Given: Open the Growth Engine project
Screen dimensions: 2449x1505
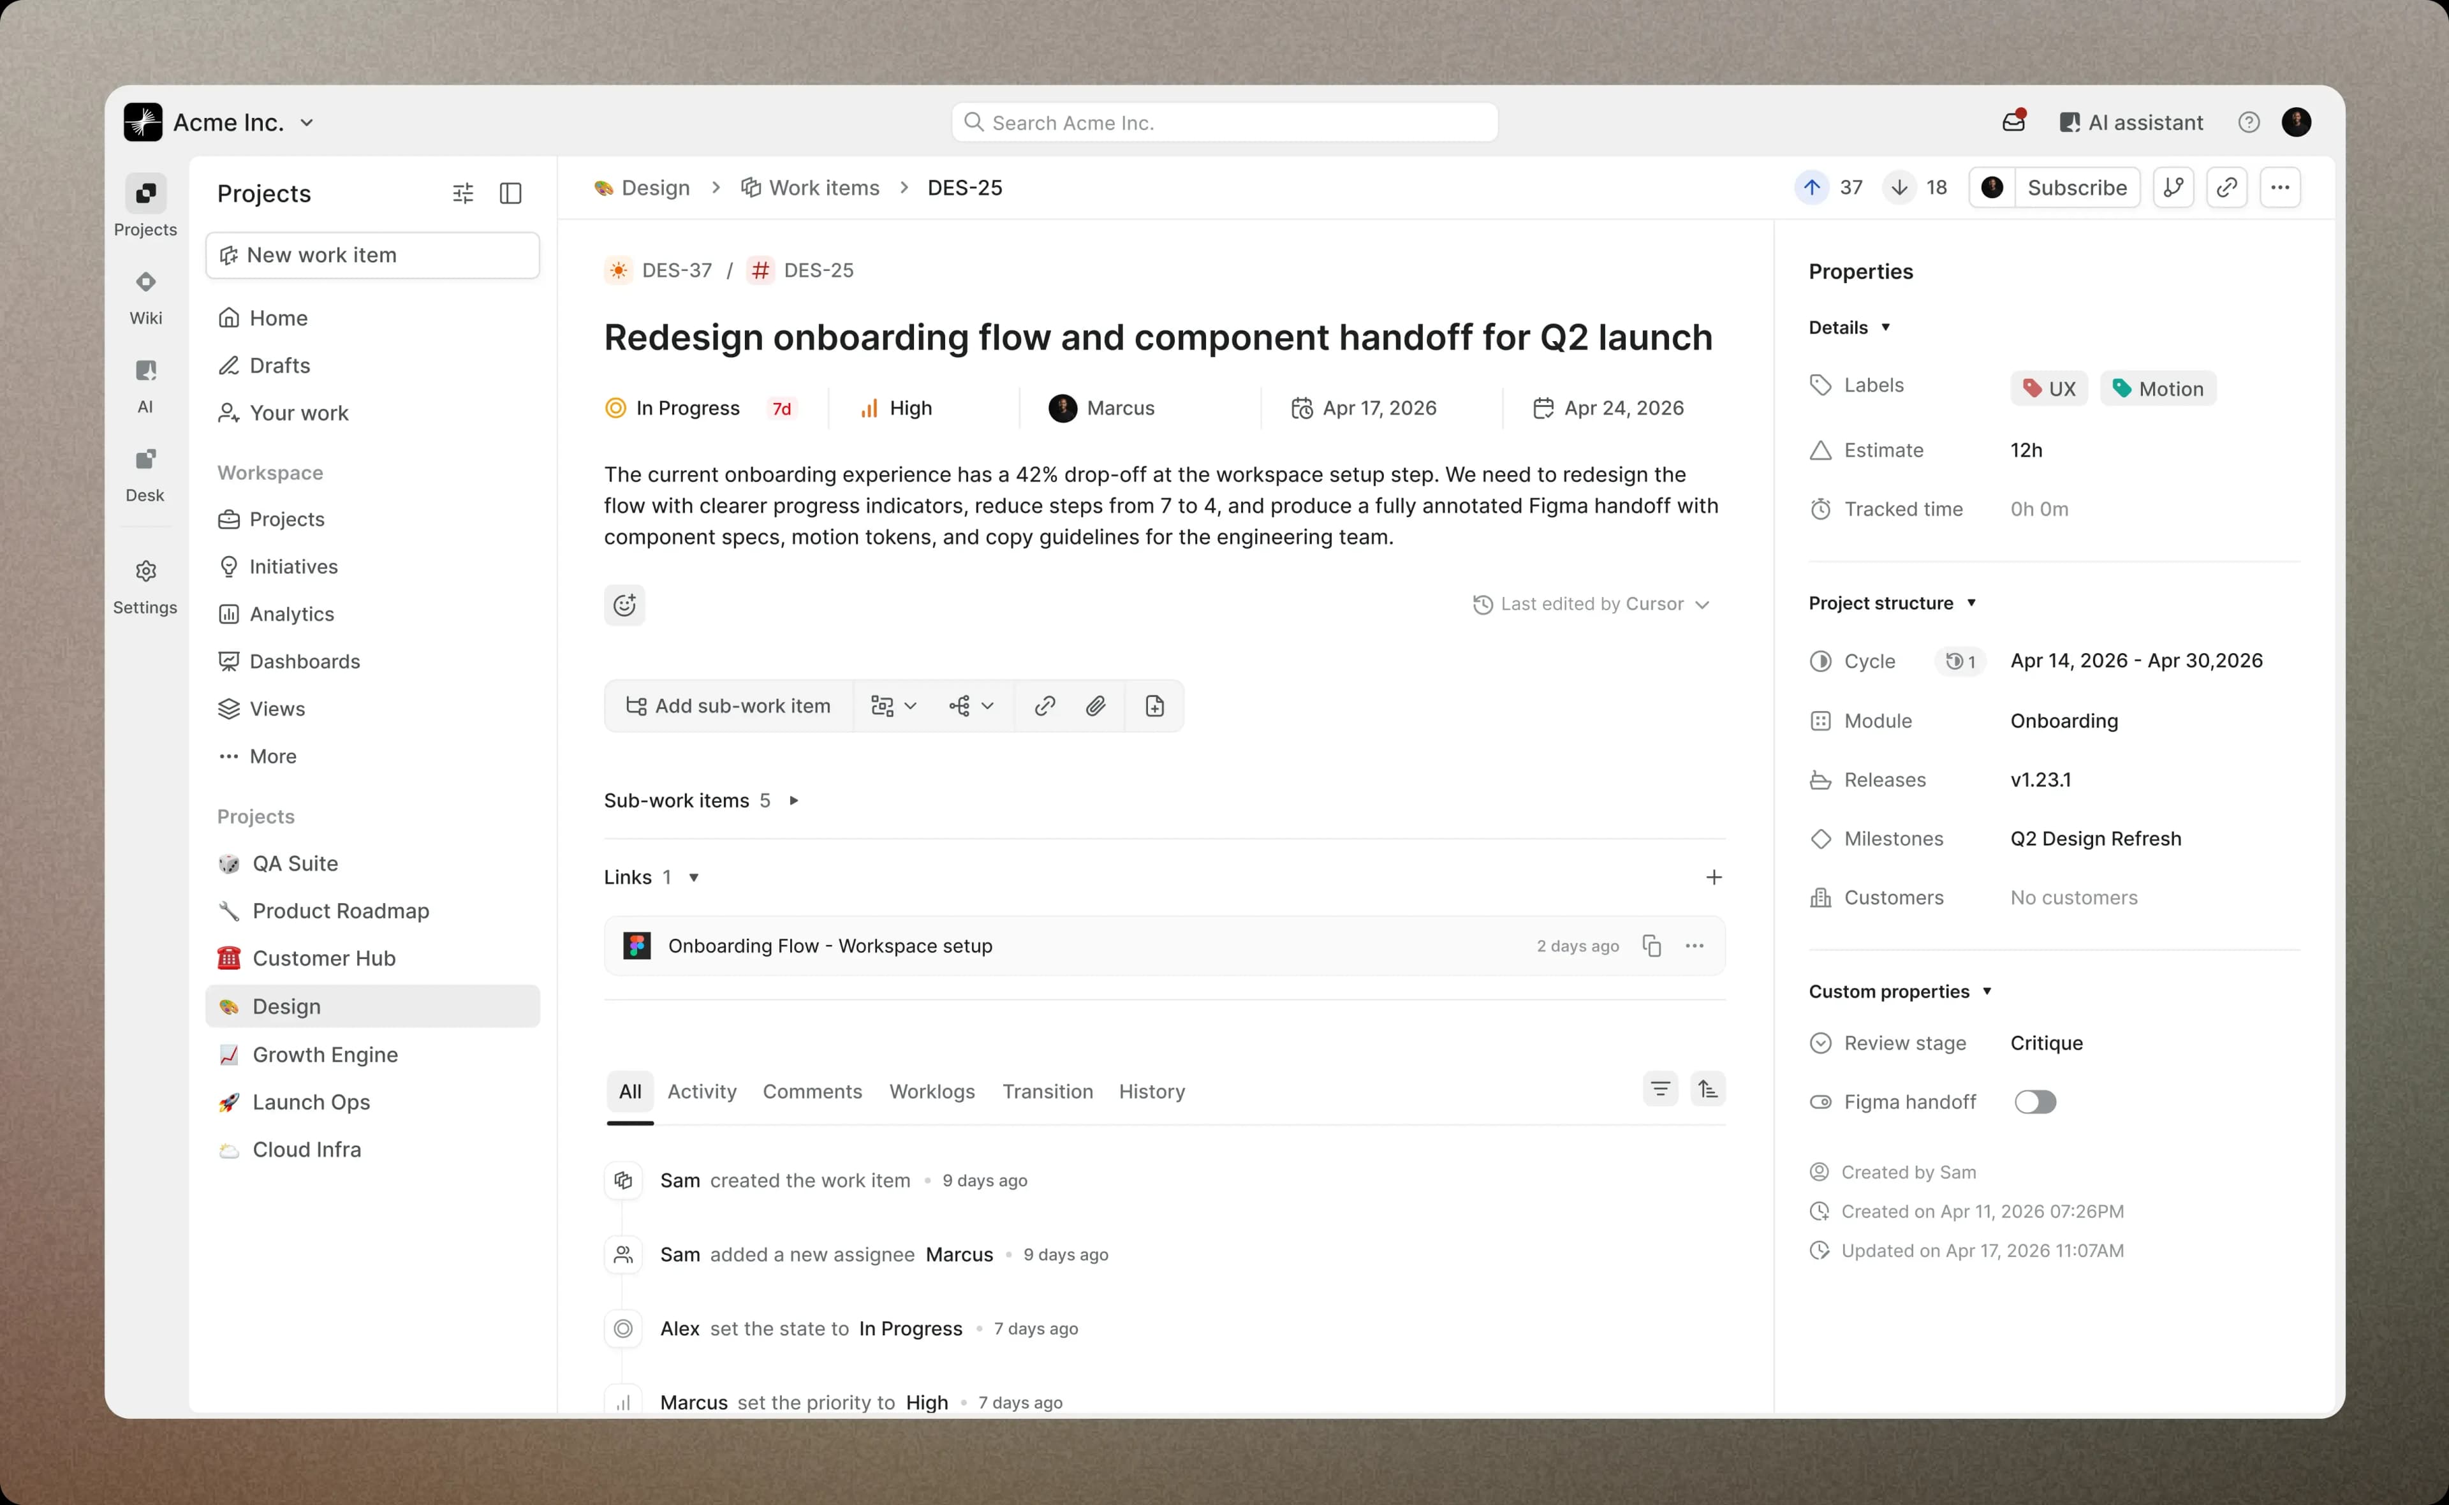Looking at the screenshot, I should 372,1055.
